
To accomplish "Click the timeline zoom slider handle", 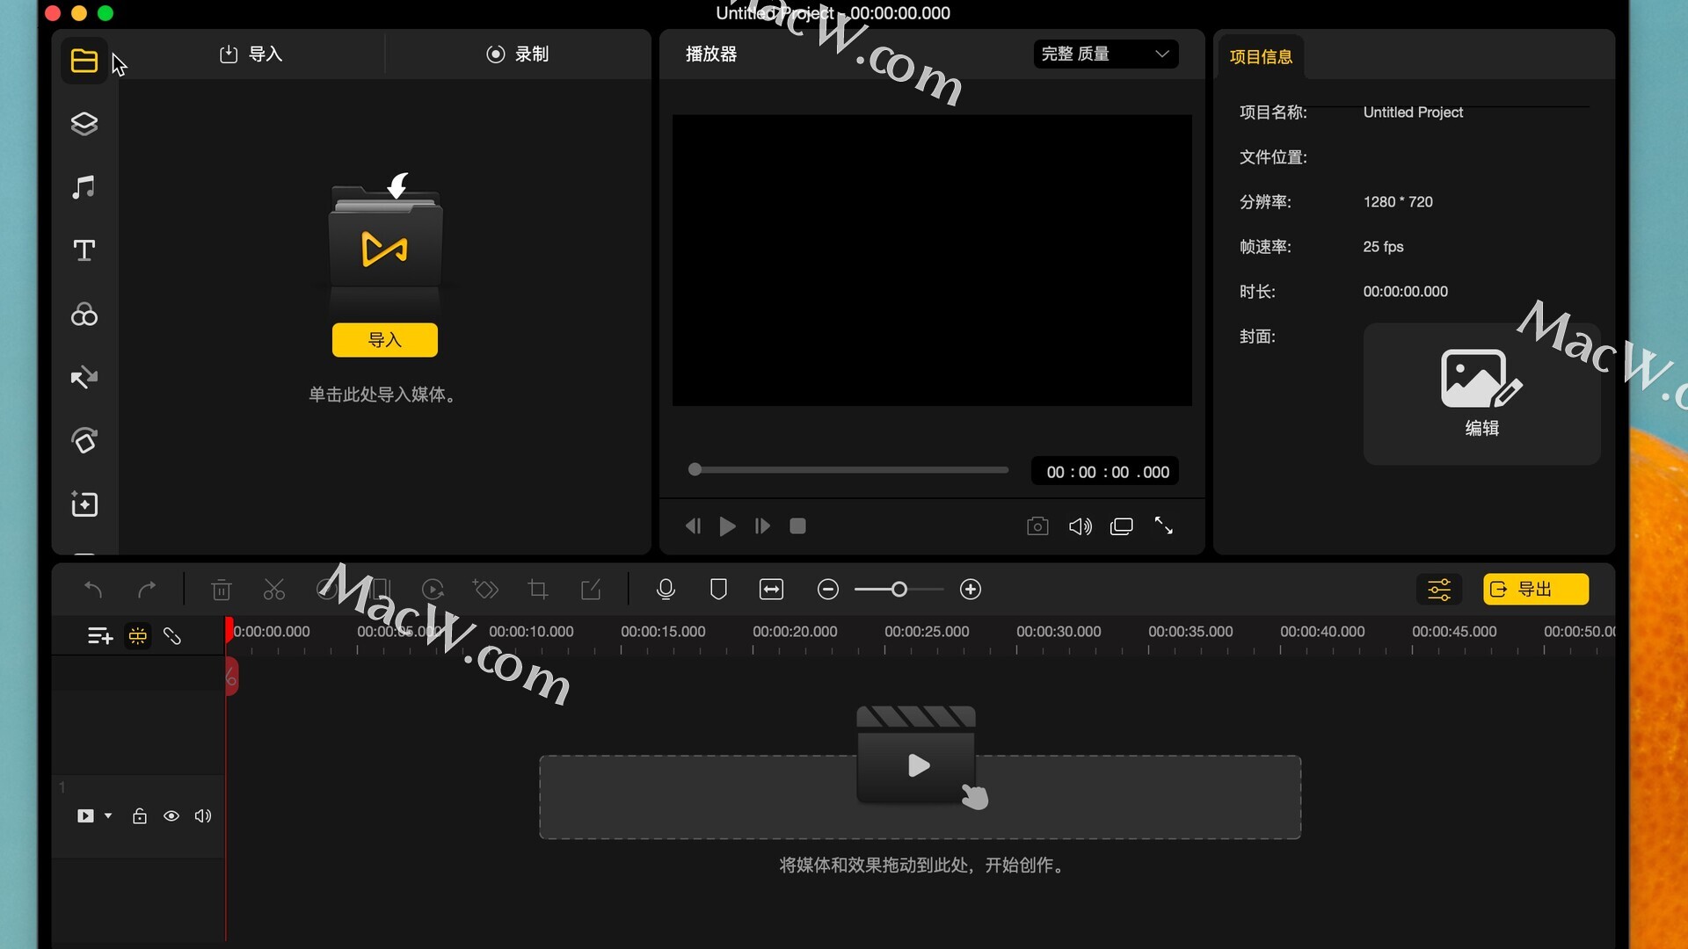I will coord(899,590).
